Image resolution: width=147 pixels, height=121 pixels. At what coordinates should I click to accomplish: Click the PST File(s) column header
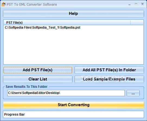pos(67,23)
